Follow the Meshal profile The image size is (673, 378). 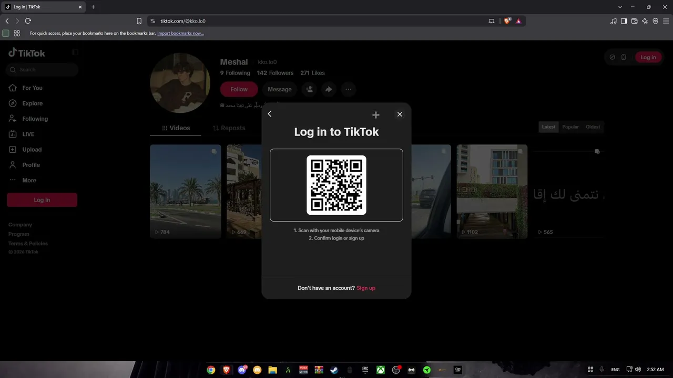pos(239,89)
